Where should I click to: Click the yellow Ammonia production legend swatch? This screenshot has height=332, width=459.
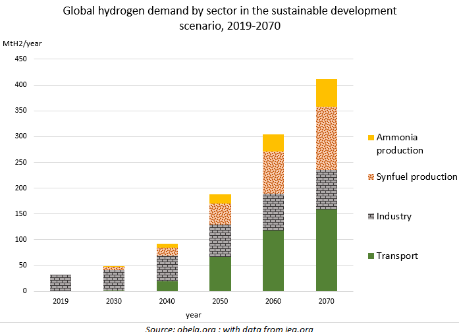tap(371, 138)
